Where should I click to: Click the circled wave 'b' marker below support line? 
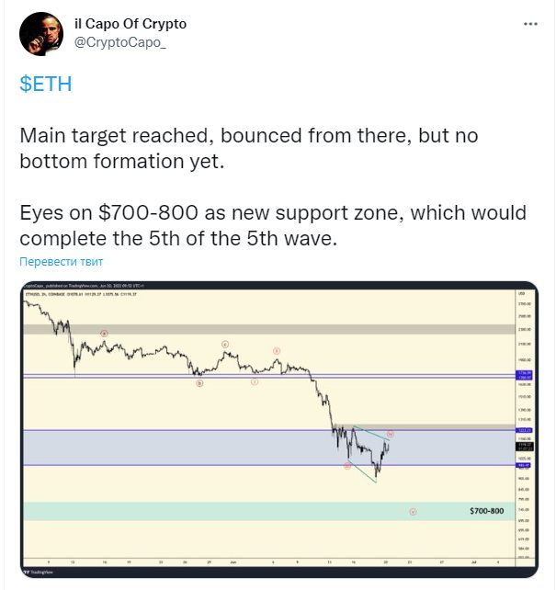pos(199,383)
